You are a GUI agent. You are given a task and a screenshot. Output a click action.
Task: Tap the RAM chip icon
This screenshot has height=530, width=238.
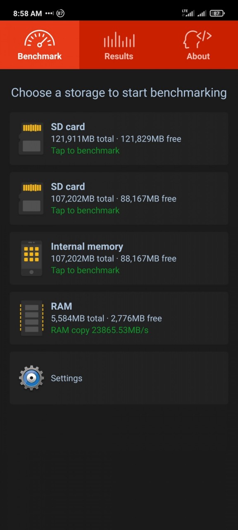(31, 318)
